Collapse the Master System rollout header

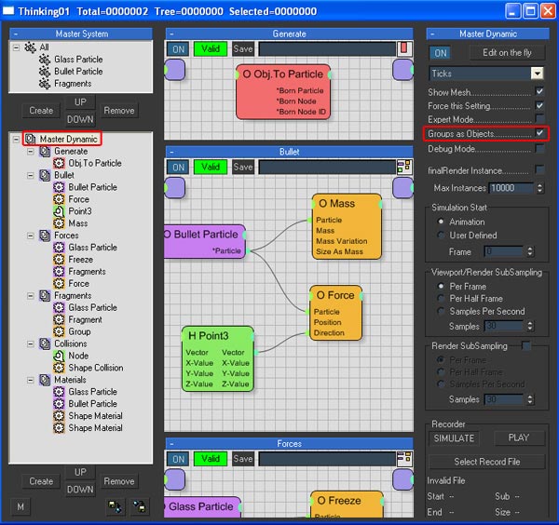[x=15, y=34]
